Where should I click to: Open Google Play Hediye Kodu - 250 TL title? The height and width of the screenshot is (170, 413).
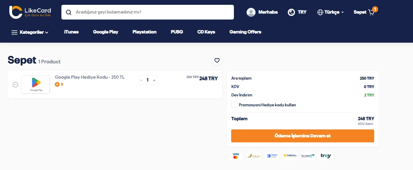coord(90,77)
